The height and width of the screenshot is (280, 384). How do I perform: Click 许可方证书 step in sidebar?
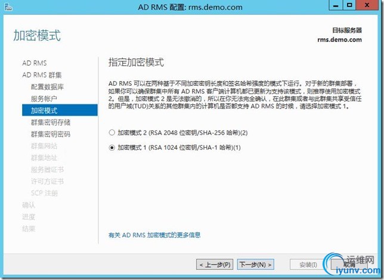point(47,181)
